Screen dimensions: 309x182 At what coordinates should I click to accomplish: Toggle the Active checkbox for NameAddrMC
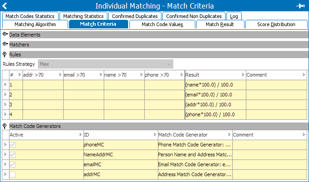click(13, 155)
